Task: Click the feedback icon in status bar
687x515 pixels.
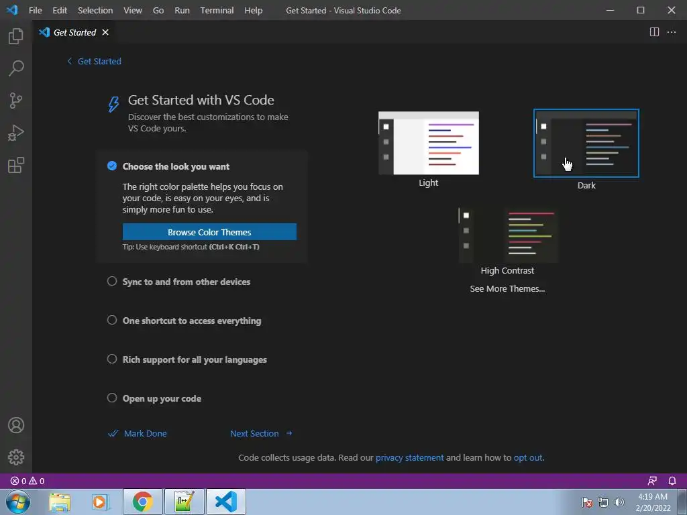Action: click(x=652, y=481)
